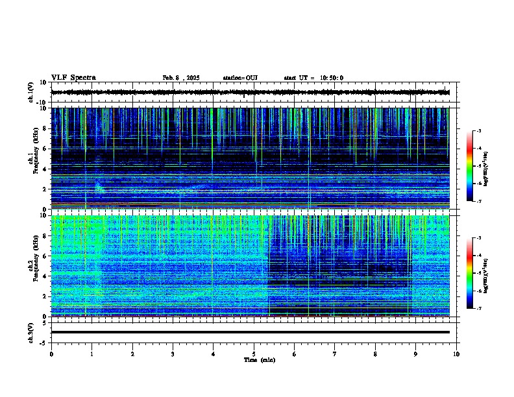Click the "6" kHz tick on ch.1 spectrogram axis
Viewport: 514px width, 397px height.
[45, 149]
